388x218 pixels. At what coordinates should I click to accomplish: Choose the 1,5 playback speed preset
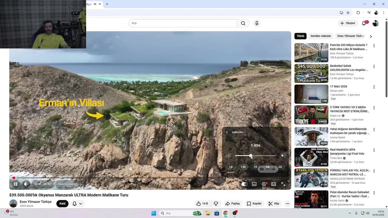pyautogui.click(x=255, y=167)
